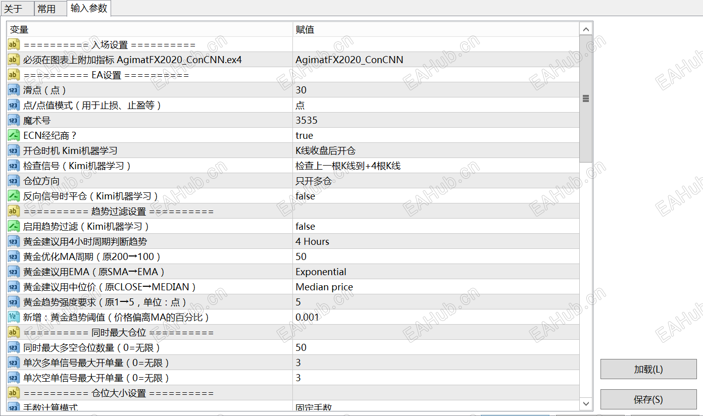Viewport: 703px width, 416px height.
Task: Click the icon beside 仓位方向
Action: tap(14, 181)
